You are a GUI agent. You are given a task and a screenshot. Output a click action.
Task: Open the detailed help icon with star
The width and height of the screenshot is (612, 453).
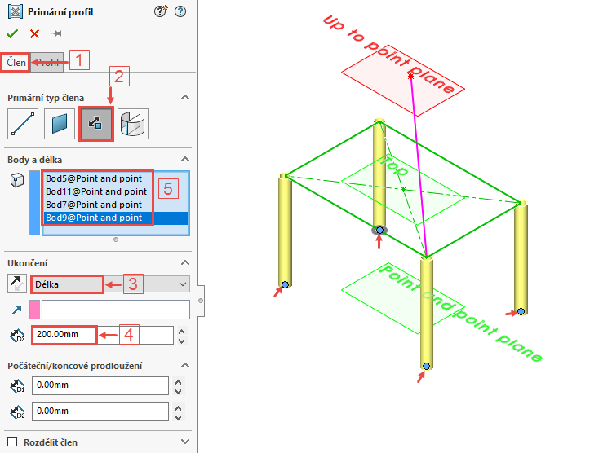(160, 11)
